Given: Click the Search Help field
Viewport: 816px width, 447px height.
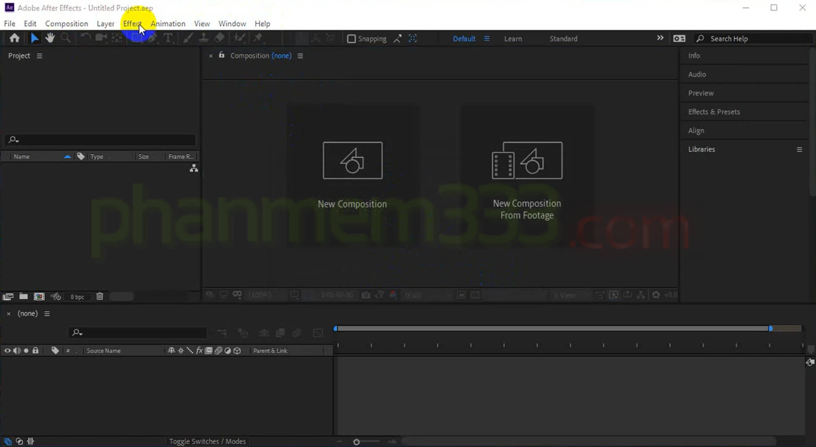Looking at the screenshot, I should point(753,39).
